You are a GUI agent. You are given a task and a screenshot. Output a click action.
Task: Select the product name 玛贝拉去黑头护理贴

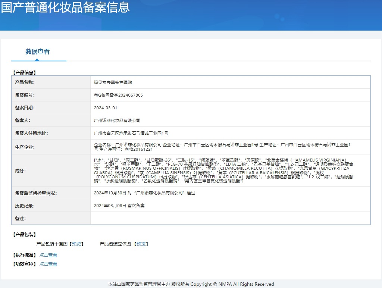[113, 82]
